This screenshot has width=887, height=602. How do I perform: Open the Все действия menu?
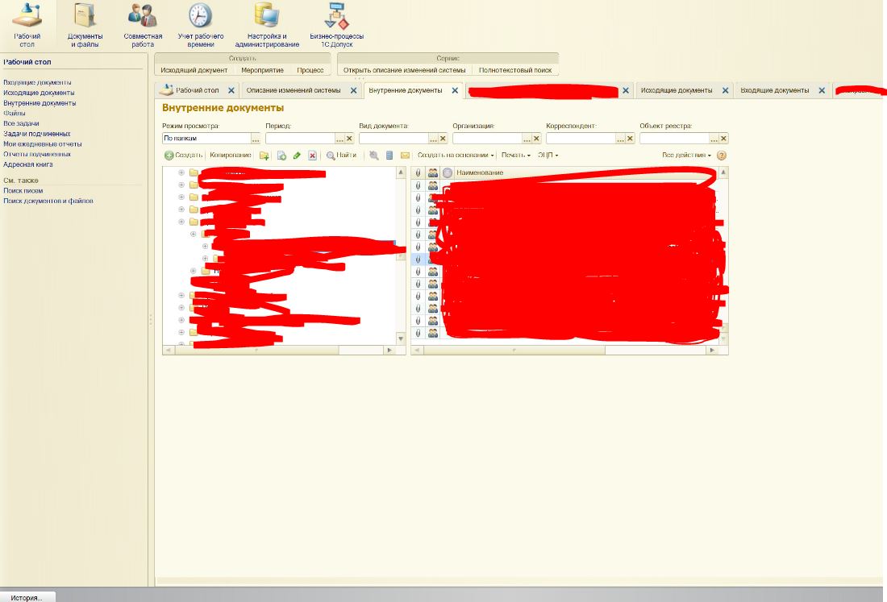tap(687, 155)
